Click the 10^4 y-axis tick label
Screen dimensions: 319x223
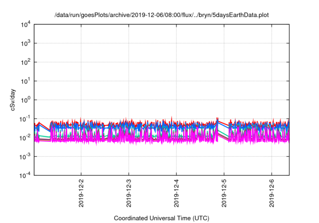point(25,24)
